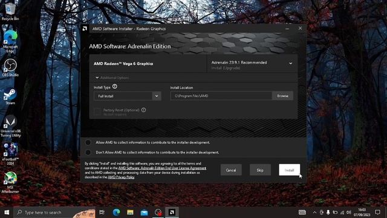Click the red circular recorder taskbar icon
The height and width of the screenshot is (218, 387).
coord(158,213)
